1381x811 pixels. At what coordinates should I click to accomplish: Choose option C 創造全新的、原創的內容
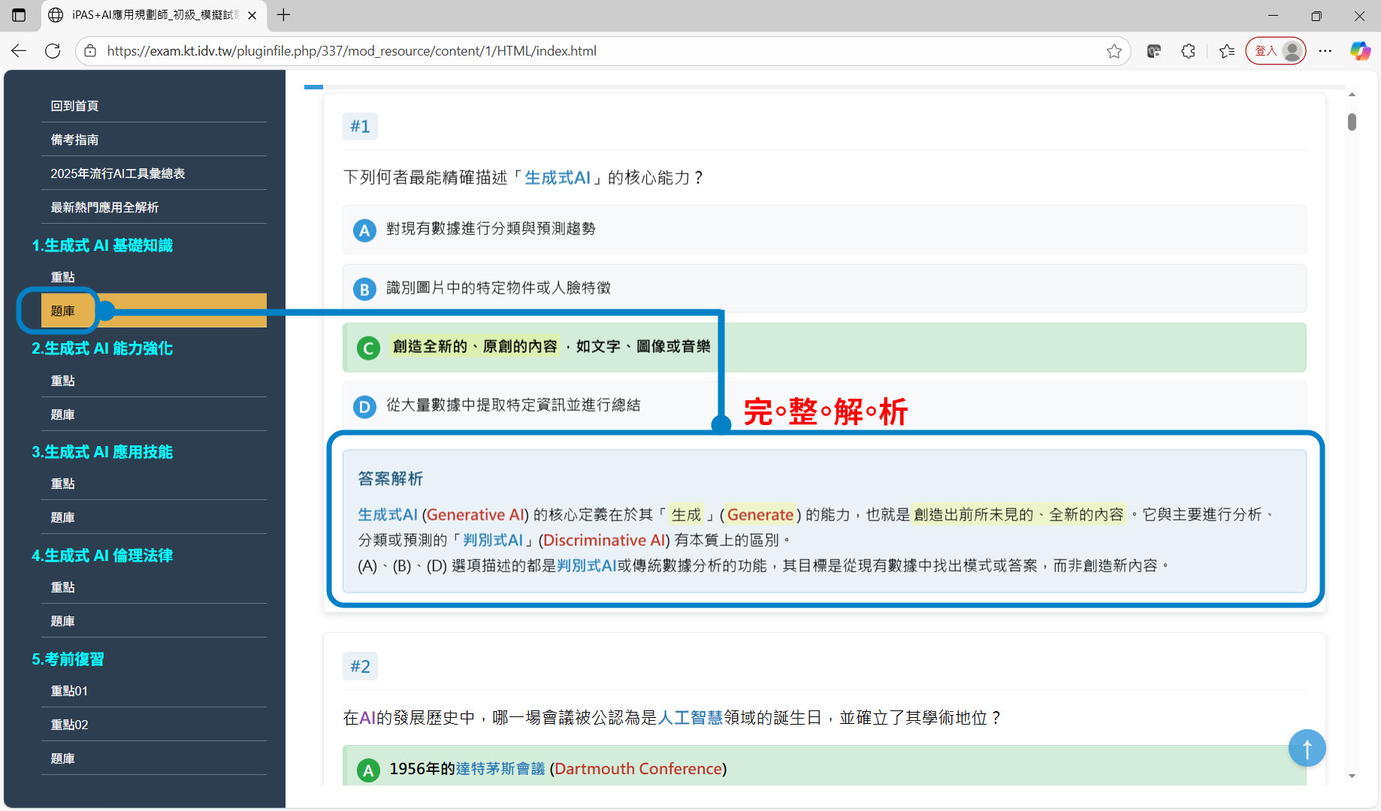[x=824, y=347]
